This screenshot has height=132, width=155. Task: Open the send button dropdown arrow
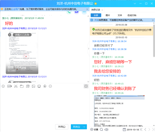coord(84,127)
